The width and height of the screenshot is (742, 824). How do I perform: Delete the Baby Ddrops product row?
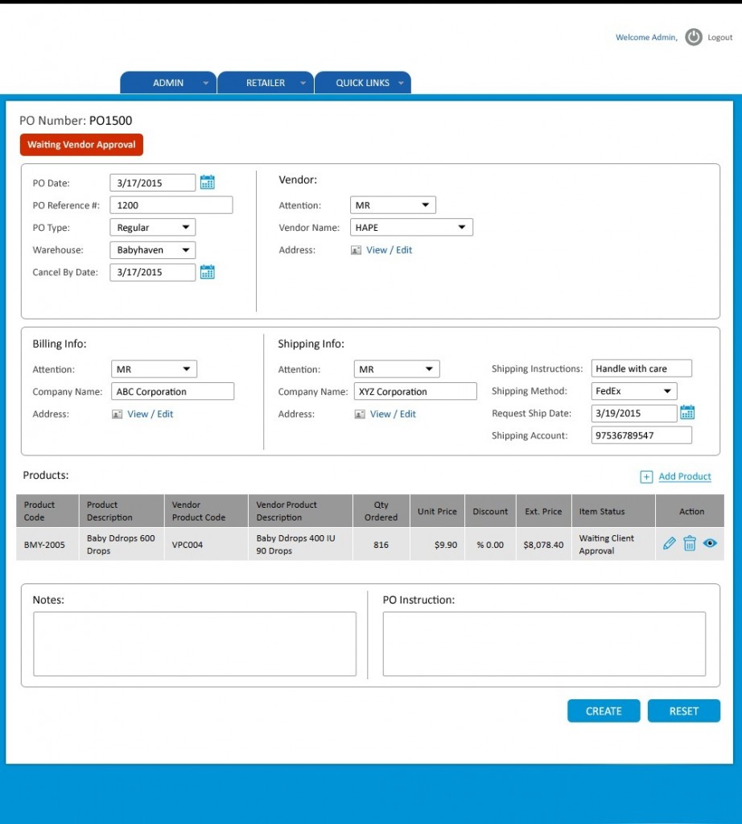coord(690,543)
